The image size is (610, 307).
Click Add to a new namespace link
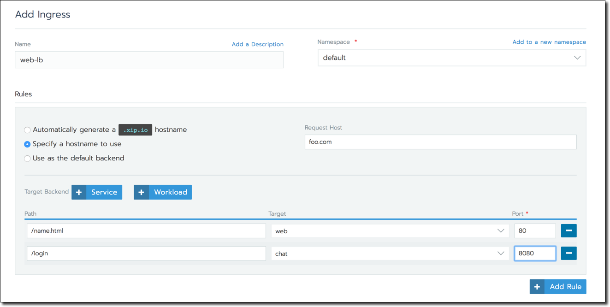point(549,42)
